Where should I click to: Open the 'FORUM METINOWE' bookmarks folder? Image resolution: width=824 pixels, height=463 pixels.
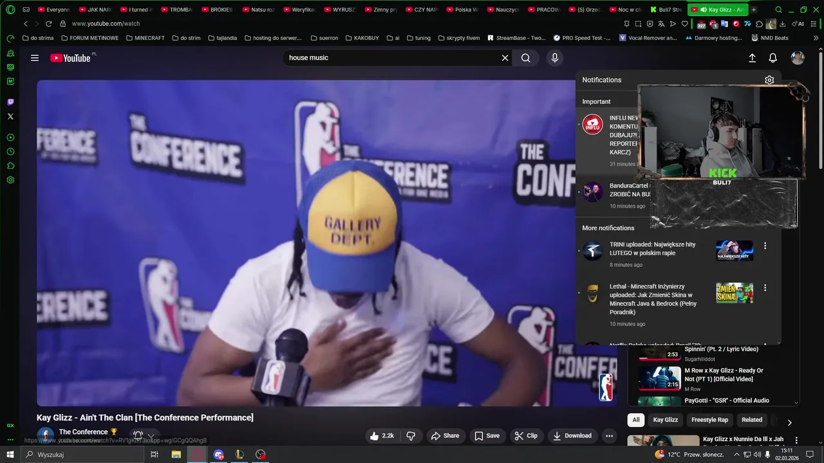(x=89, y=38)
